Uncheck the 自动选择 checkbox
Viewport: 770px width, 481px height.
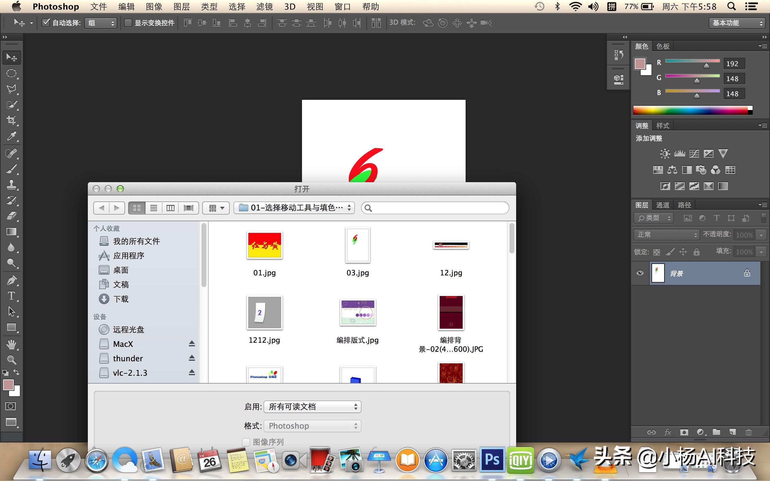46,23
